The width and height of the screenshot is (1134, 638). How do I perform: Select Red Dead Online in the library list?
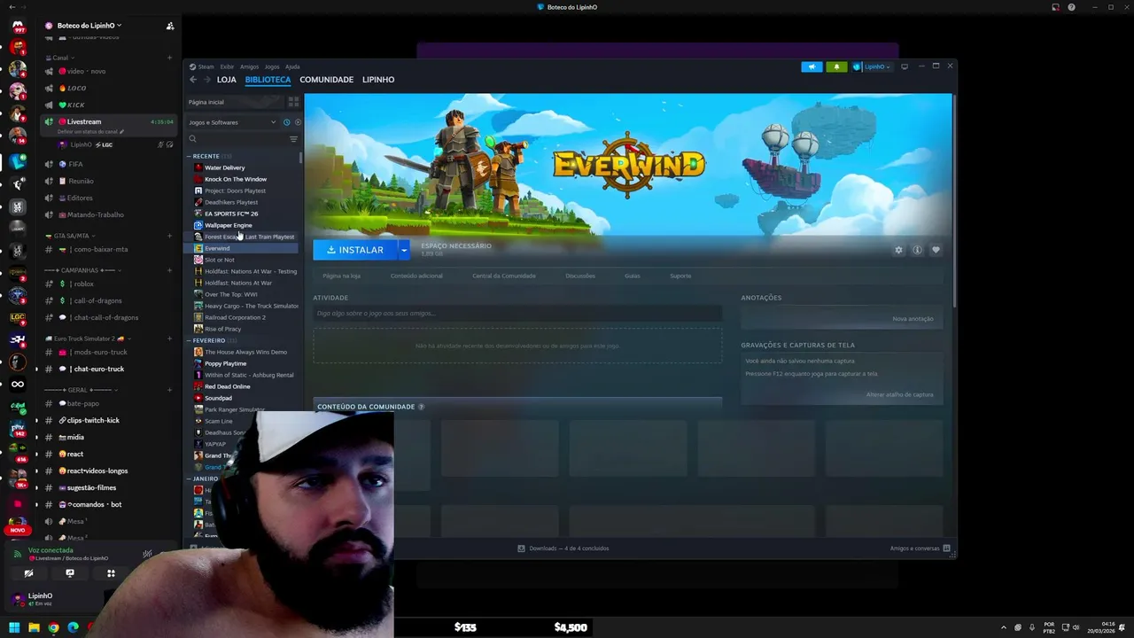(228, 386)
